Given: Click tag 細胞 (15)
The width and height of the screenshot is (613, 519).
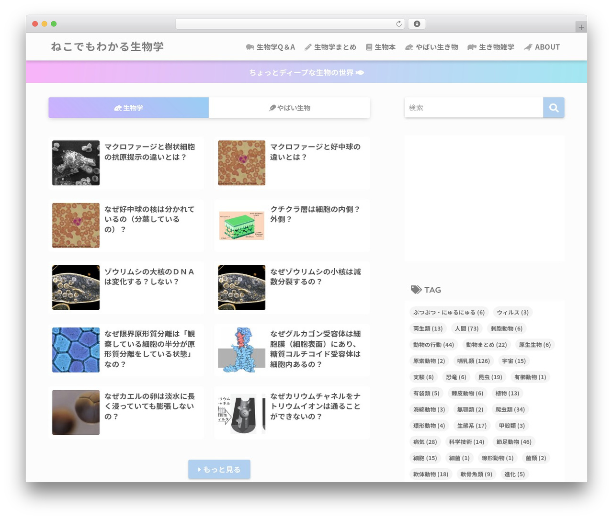Looking at the screenshot, I should pos(425,458).
